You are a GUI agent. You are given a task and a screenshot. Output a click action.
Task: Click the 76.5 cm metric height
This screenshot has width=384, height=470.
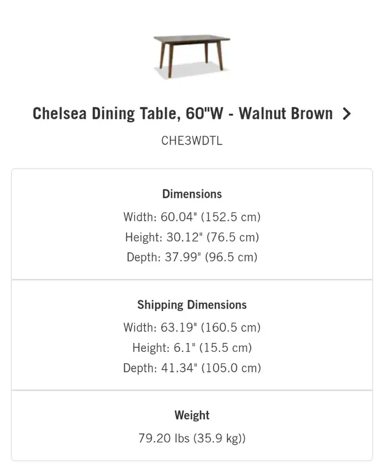233,237
